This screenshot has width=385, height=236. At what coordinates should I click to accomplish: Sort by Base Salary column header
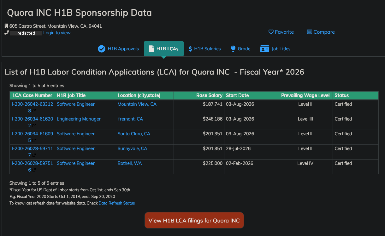[199, 95]
